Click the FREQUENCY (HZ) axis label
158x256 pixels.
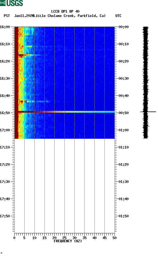pos(68,241)
